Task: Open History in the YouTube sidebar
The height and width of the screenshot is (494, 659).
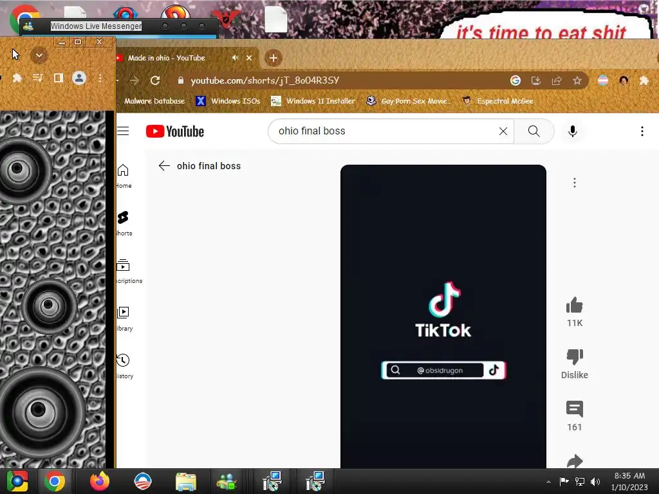Action: [x=124, y=366]
